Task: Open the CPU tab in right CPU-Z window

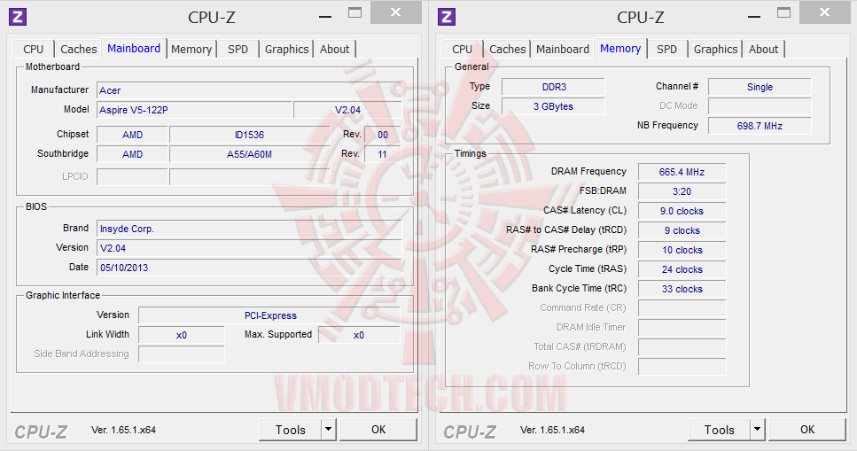Action: (463, 50)
